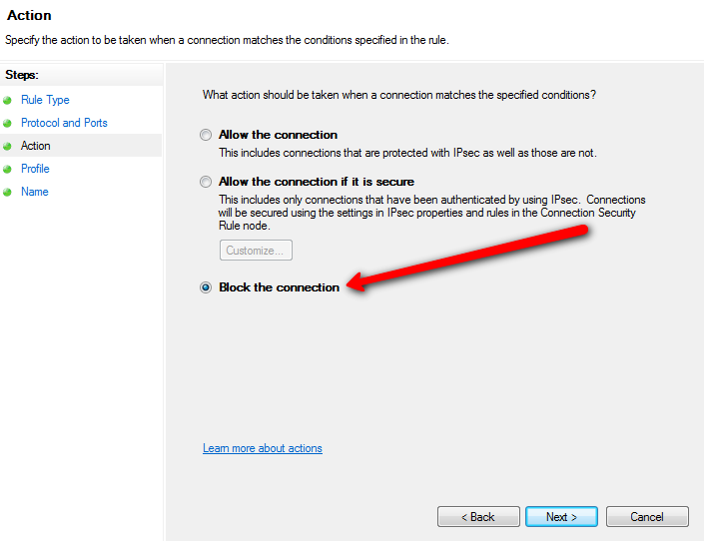The image size is (704, 541).
Task: Open the Name step
Action: (35, 192)
